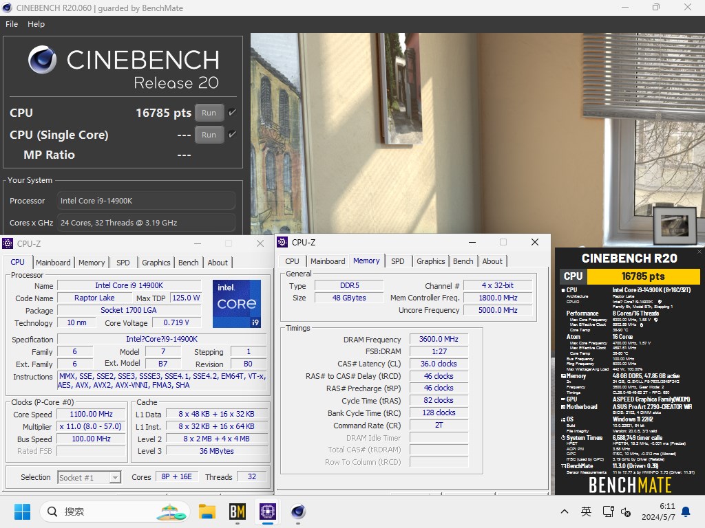Open the Cinebench File menu
This screenshot has width=705, height=528.
click(12, 24)
